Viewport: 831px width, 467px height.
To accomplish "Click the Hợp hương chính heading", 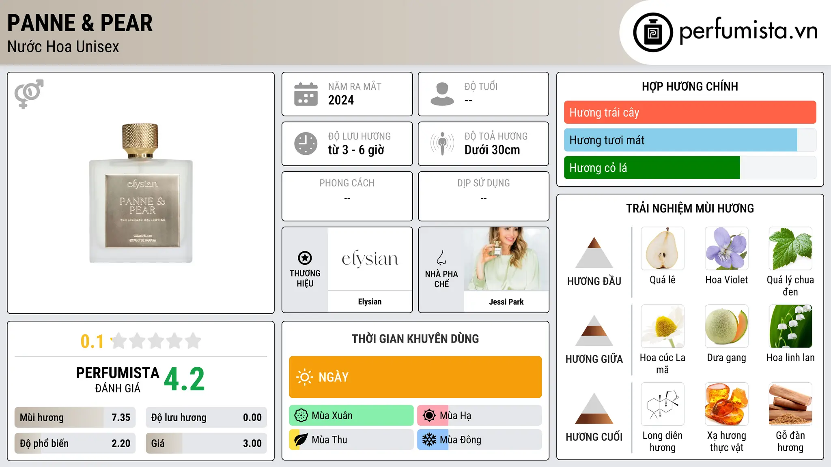I will pos(690,86).
